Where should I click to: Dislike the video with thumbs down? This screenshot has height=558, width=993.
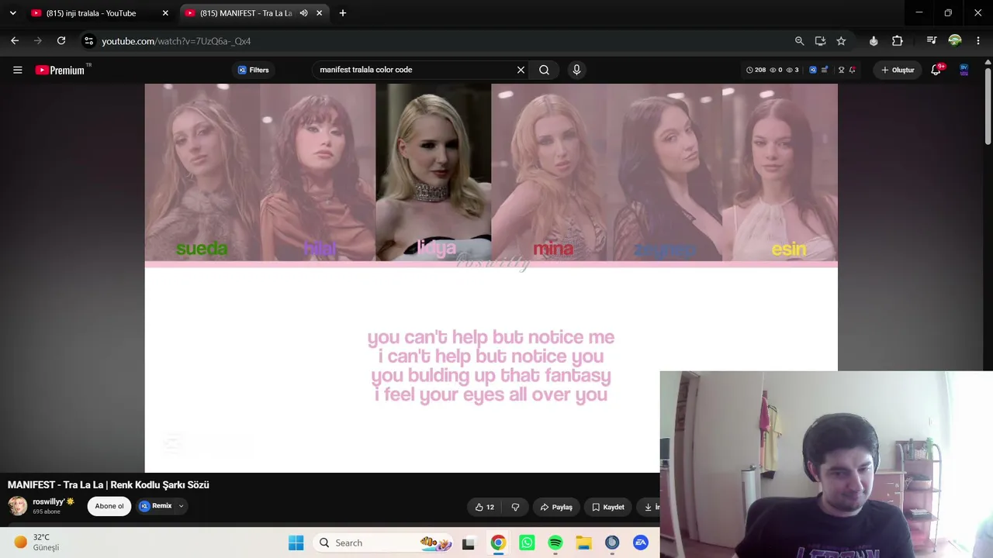[x=515, y=507]
